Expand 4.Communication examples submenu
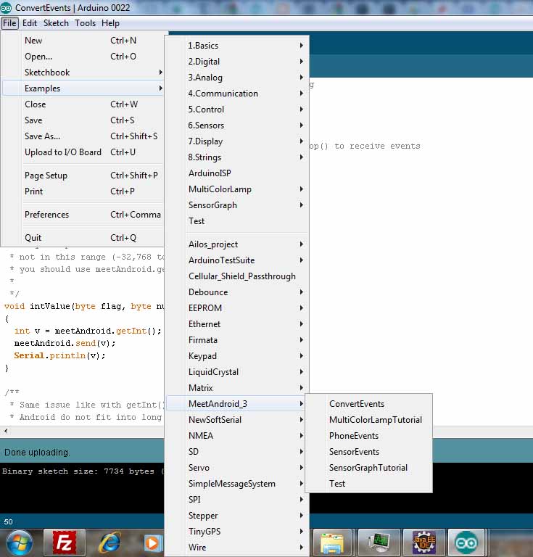Screen dimensions: 533x557 click(237, 94)
